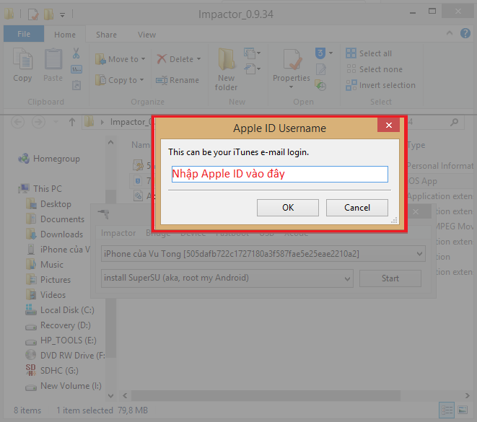Click the search magnifier icon
The width and height of the screenshot is (477, 422).
pyautogui.click(x=454, y=122)
